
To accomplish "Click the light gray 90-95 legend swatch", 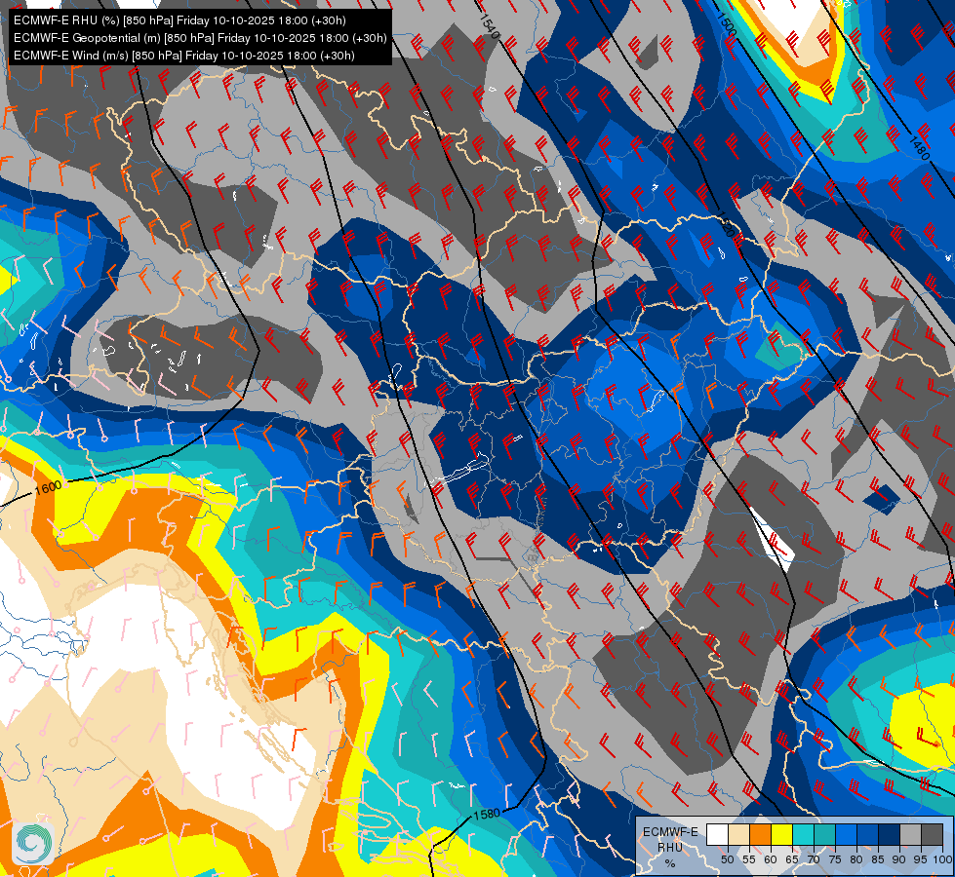I will 911,835.
